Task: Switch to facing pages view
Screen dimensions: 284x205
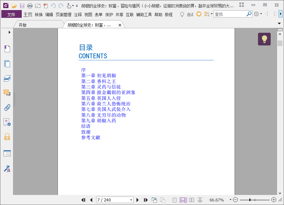Action: tap(191, 200)
